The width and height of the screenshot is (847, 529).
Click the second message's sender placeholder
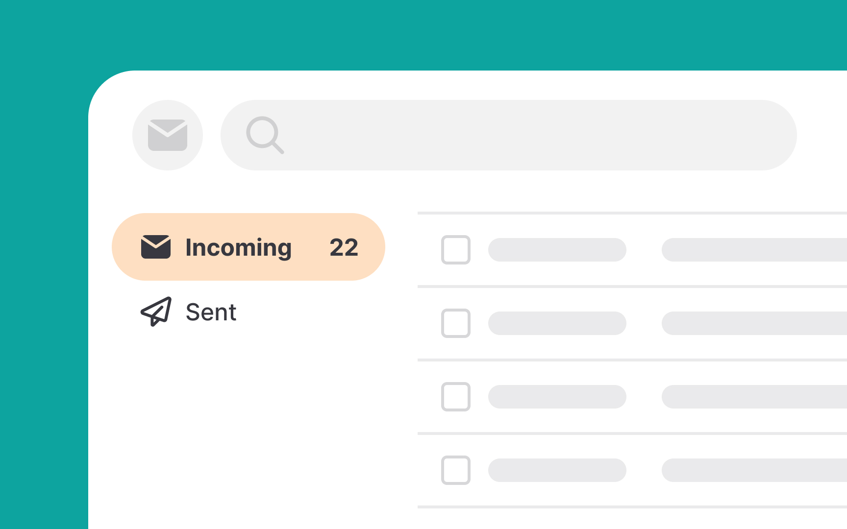click(557, 323)
